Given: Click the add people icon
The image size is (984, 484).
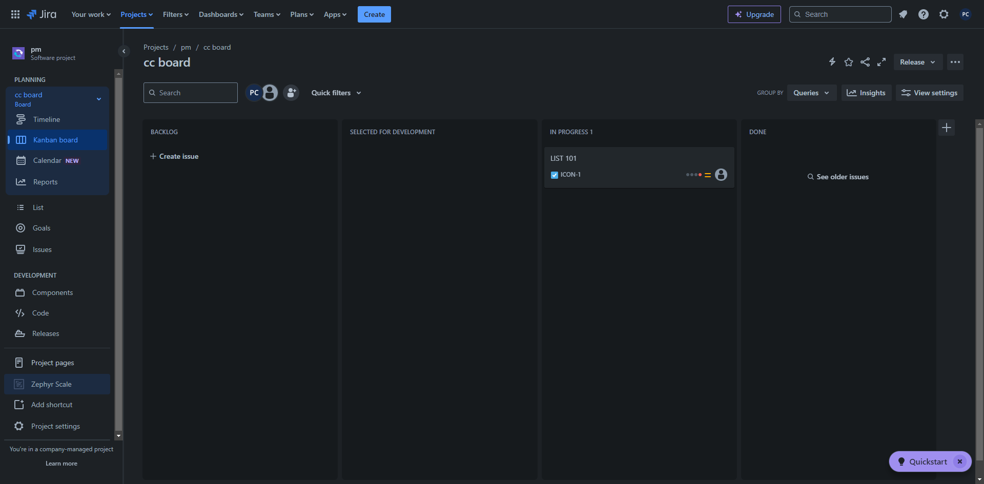Looking at the screenshot, I should (291, 93).
